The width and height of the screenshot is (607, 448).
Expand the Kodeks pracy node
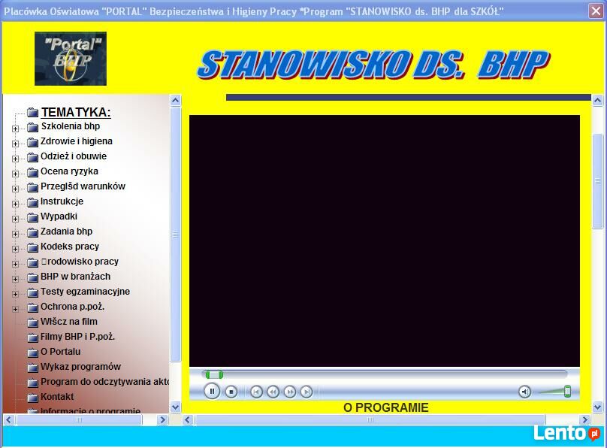(15, 249)
